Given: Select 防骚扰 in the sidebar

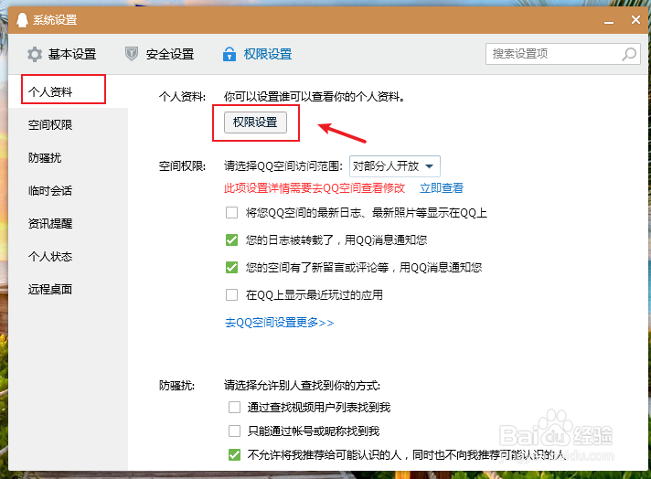Looking at the screenshot, I should click(x=45, y=158).
